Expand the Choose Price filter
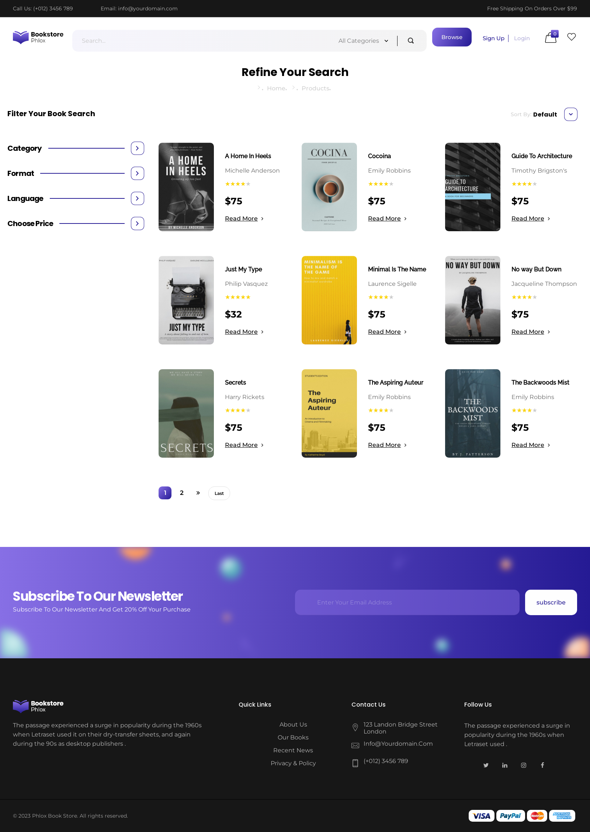The image size is (590, 832). tap(137, 223)
